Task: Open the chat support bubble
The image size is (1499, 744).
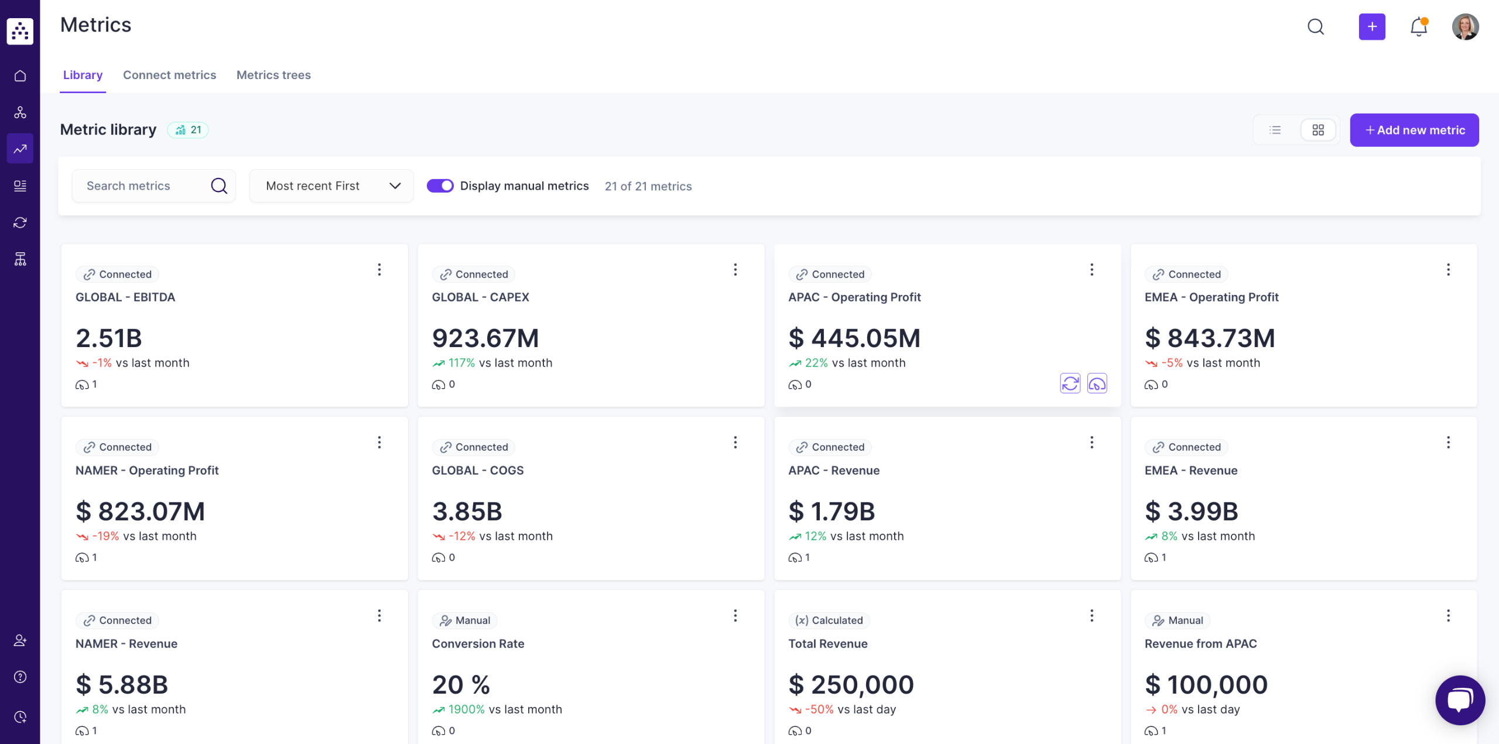Action: tap(1459, 700)
